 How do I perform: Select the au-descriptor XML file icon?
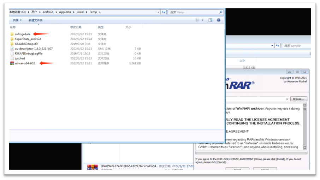tap(12, 49)
